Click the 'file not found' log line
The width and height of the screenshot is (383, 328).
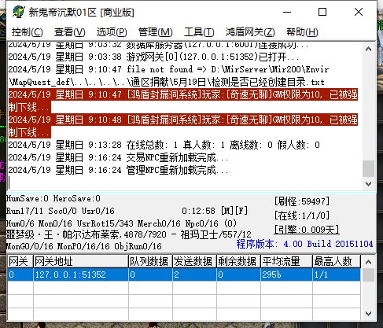pyautogui.click(x=168, y=76)
